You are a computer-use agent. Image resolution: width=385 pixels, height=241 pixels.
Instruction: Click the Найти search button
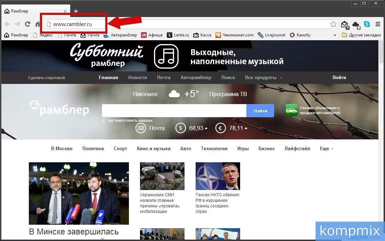(260, 111)
